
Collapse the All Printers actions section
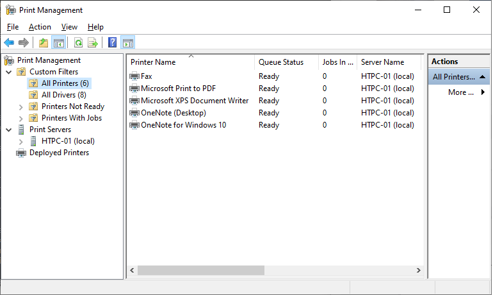click(483, 77)
